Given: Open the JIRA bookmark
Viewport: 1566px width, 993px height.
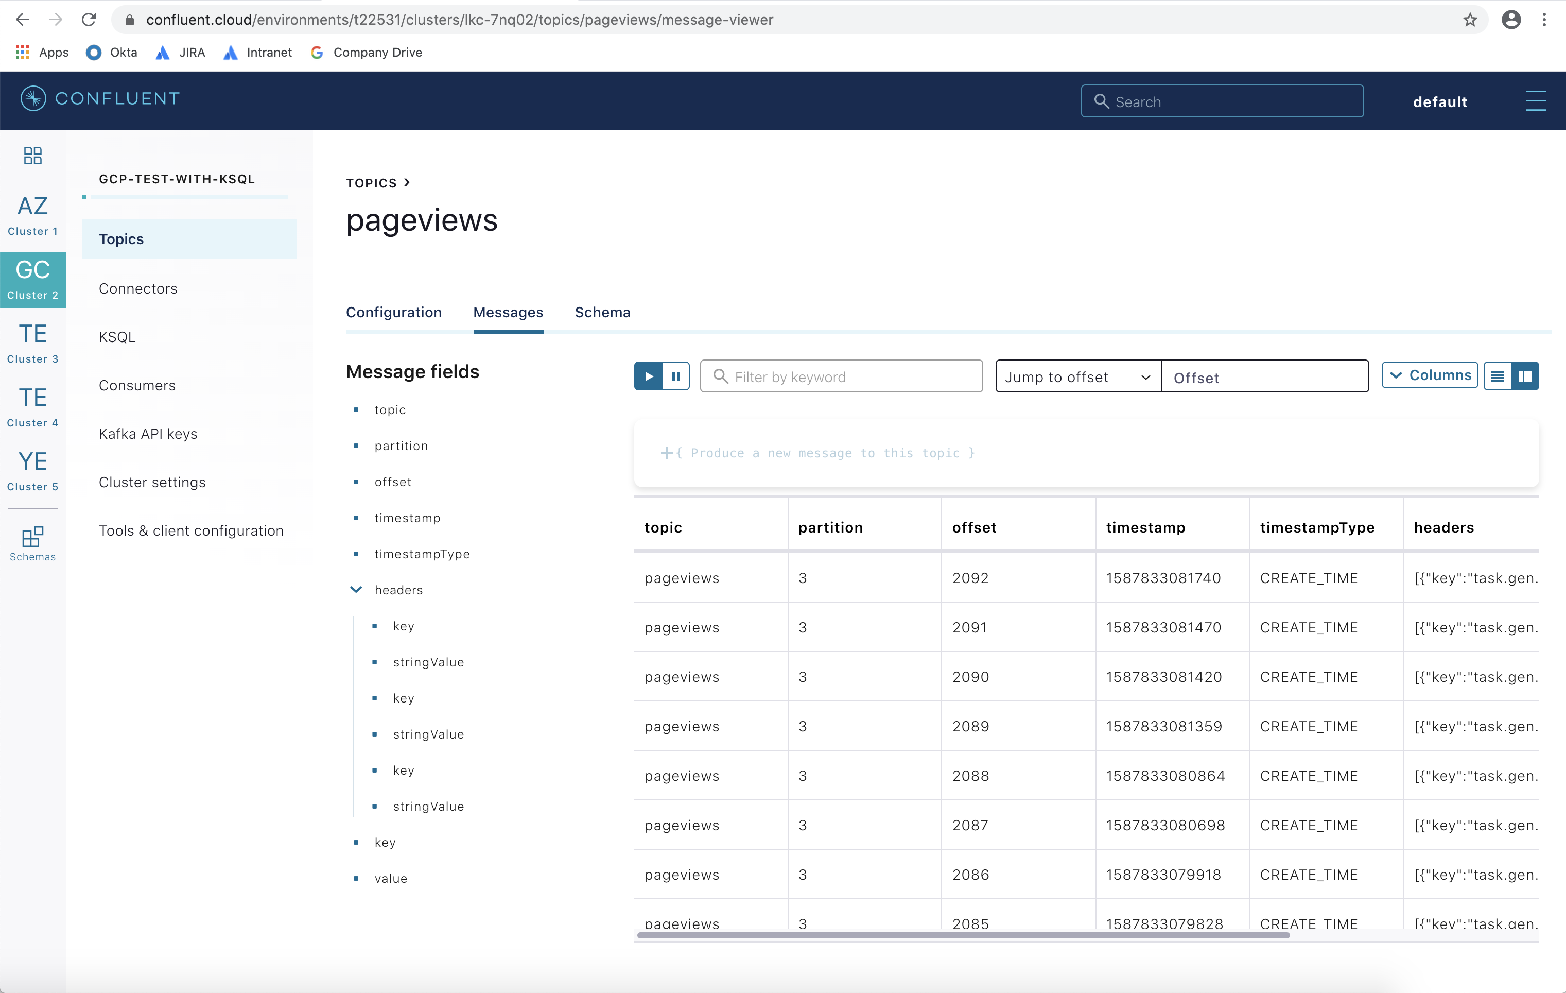Looking at the screenshot, I should (x=181, y=53).
